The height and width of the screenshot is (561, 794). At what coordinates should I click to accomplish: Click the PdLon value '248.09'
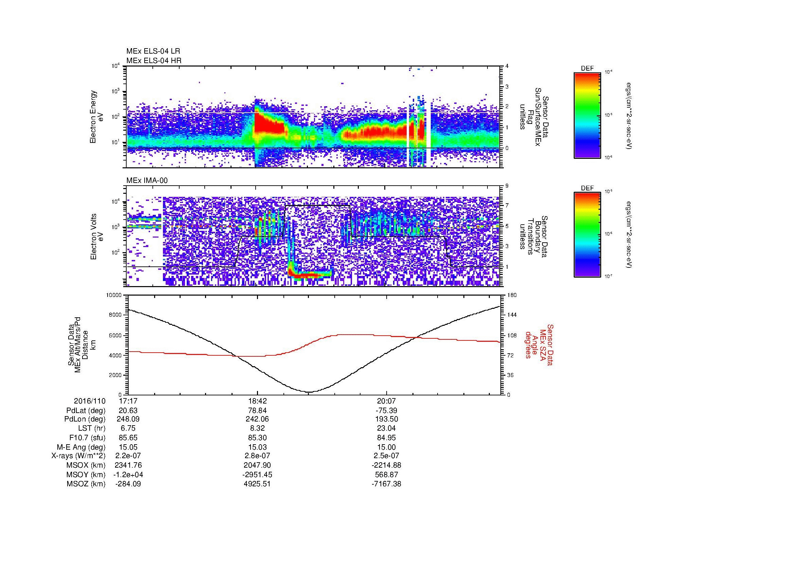pyautogui.click(x=128, y=419)
